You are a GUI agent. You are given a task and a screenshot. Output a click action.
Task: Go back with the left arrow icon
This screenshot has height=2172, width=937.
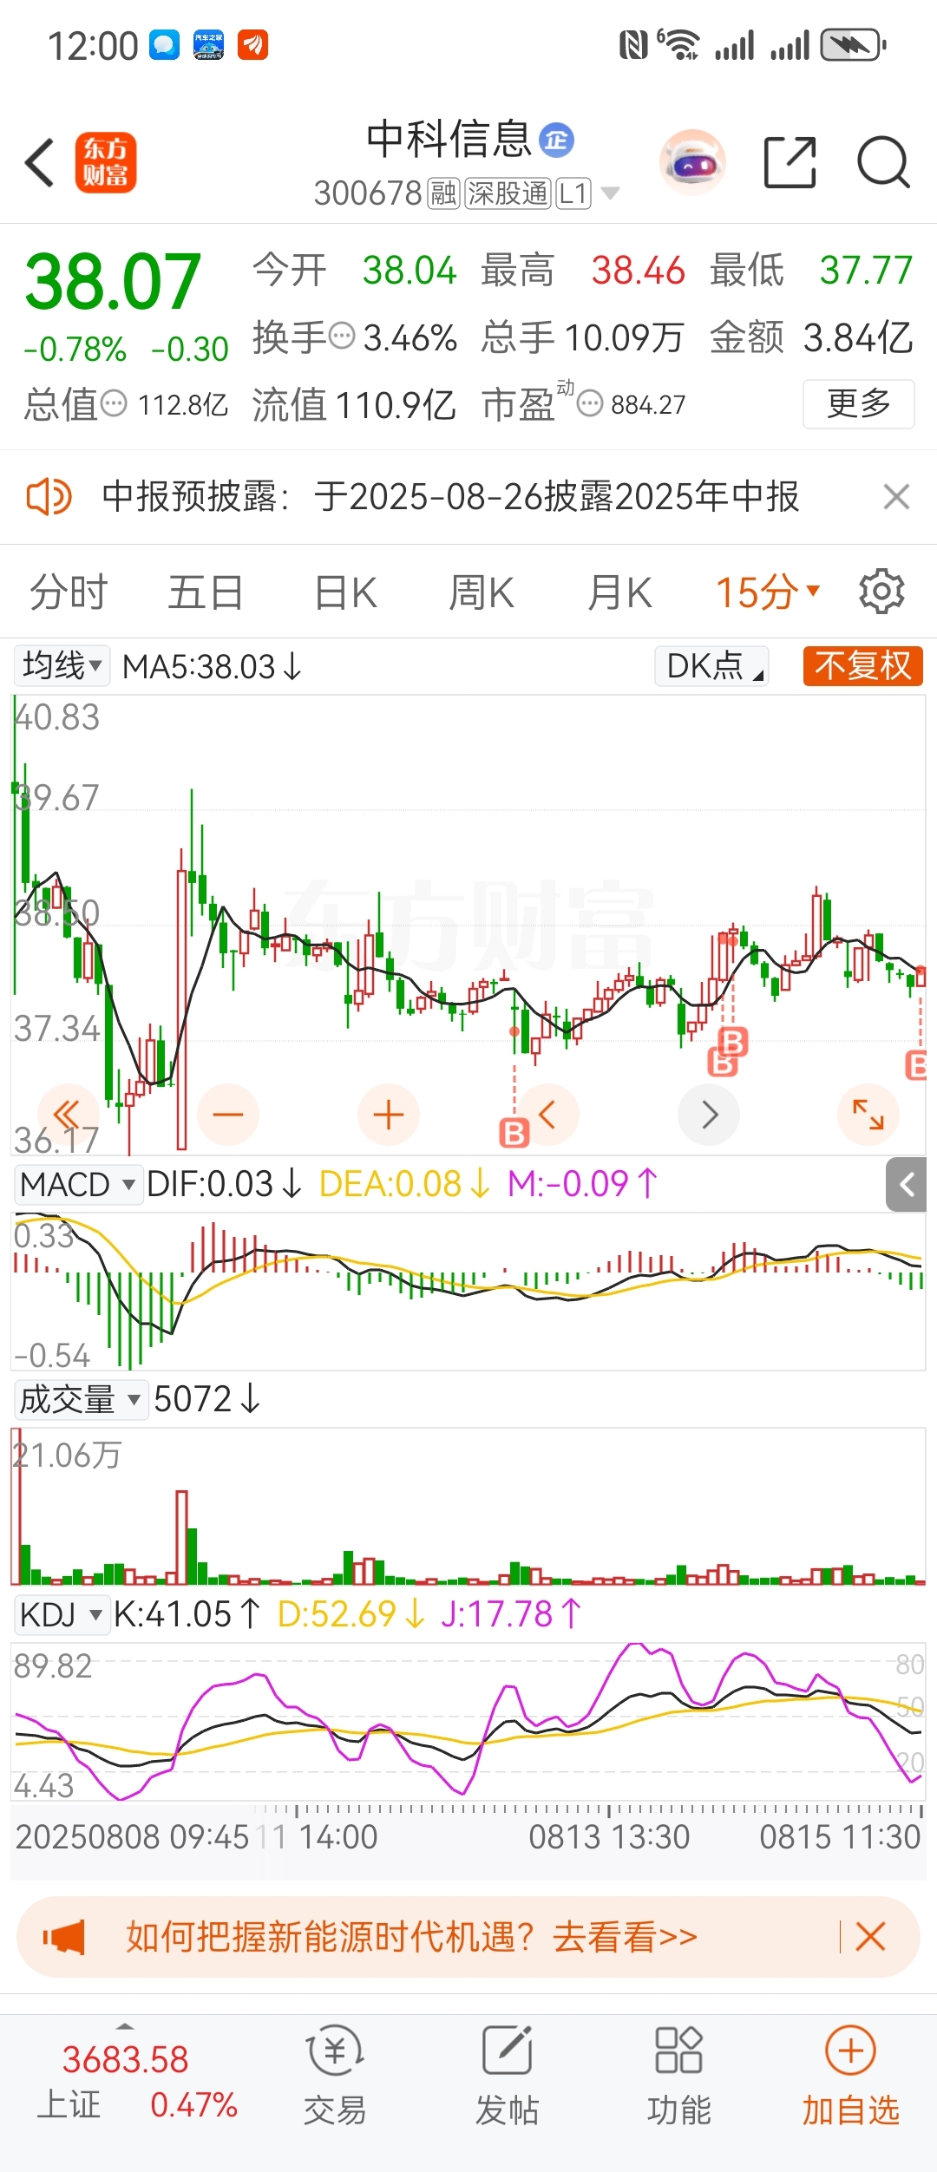pyautogui.click(x=40, y=162)
